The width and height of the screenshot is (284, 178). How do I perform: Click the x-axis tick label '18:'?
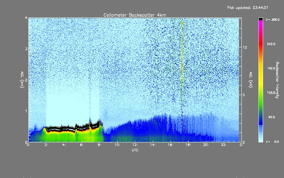click(x=188, y=145)
